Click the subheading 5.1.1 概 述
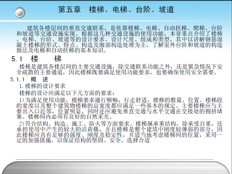232x174 pixels. tap(29, 79)
